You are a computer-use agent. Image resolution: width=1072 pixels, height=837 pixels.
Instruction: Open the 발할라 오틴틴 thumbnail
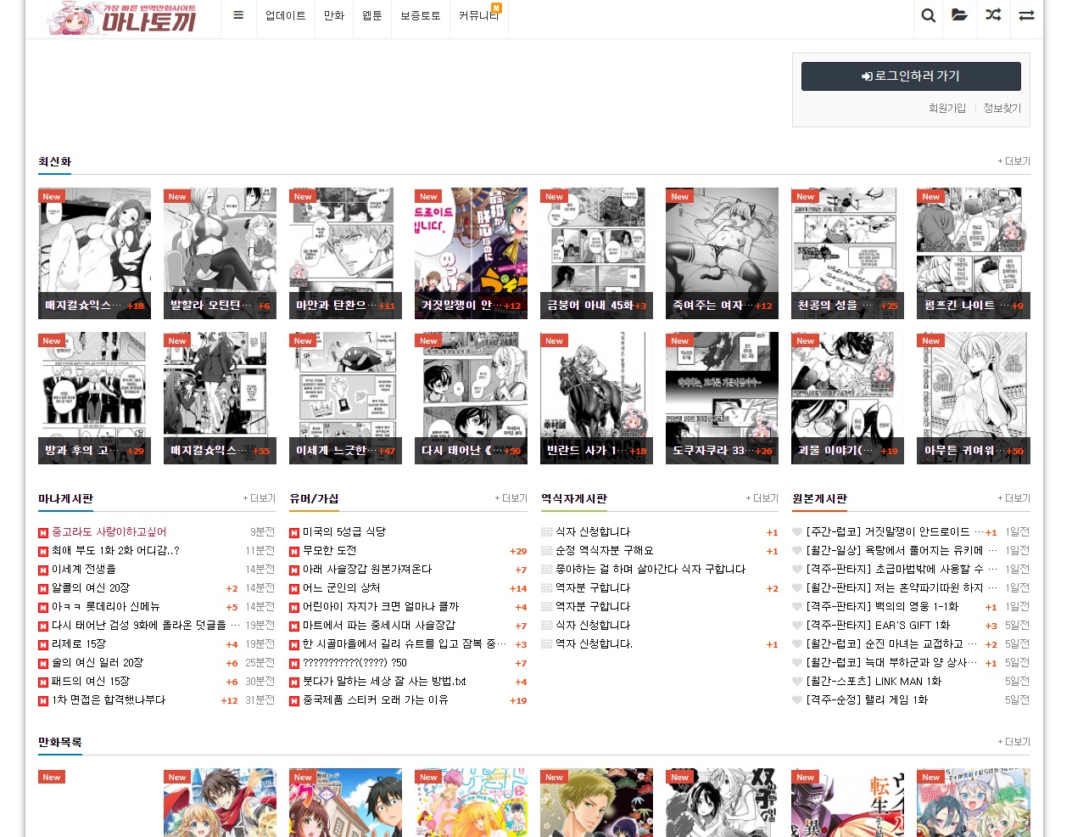(x=221, y=254)
